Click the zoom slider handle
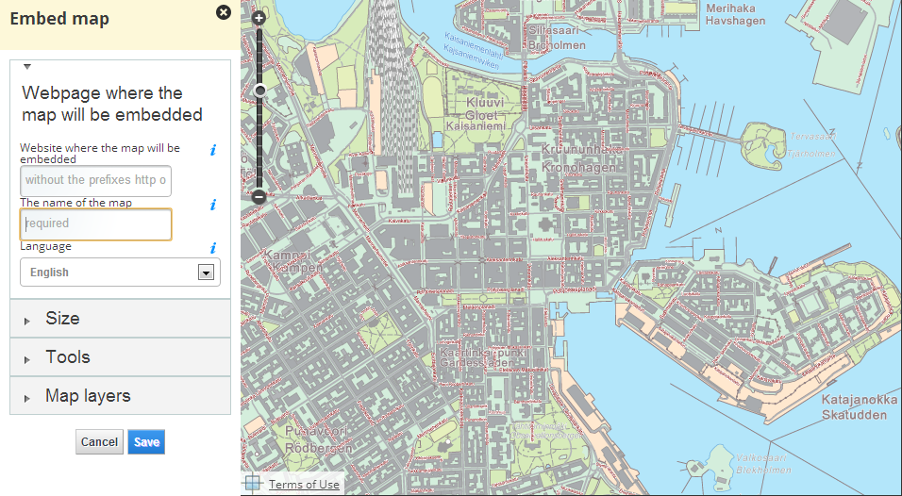This screenshot has height=496, width=902. point(259,91)
